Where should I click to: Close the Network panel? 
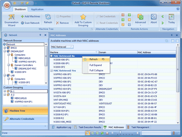tap(45, 35)
